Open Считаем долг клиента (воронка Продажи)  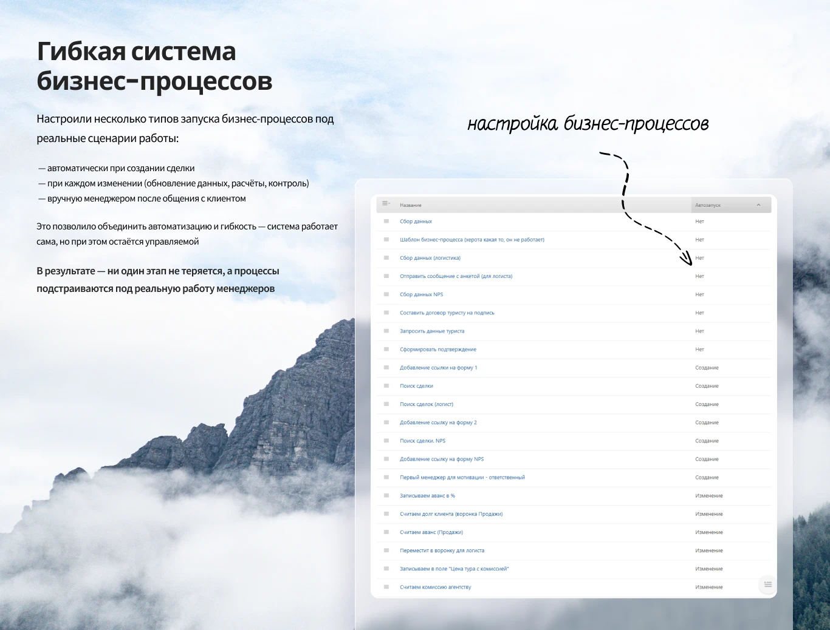pyautogui.click(x=451, y=514)
